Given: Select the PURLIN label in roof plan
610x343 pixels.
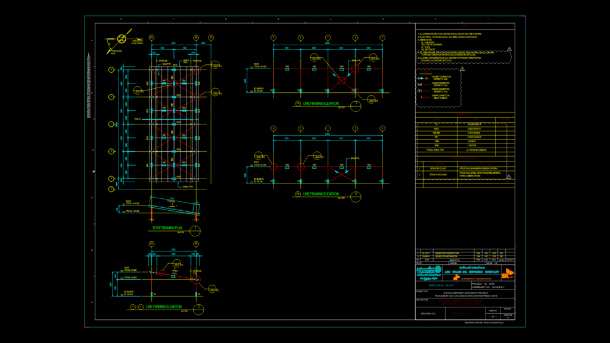Looking at the screenshot, I should (137, 119).
